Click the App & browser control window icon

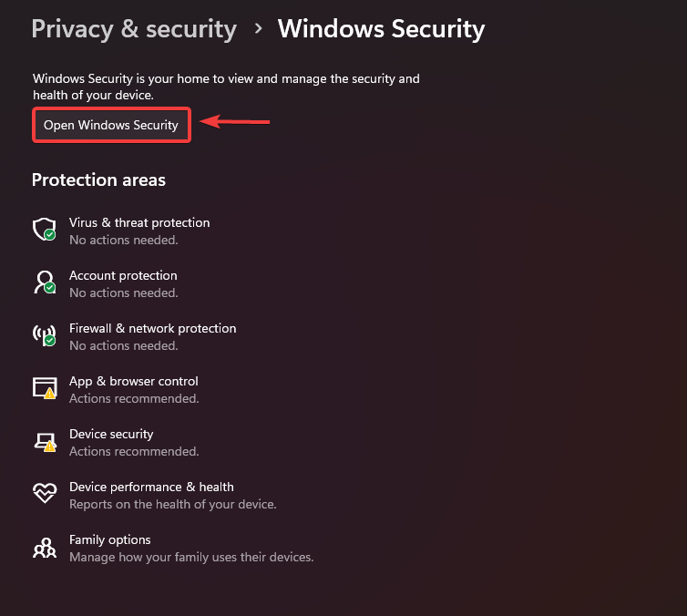pyautogui.click(x=44, y=388)
